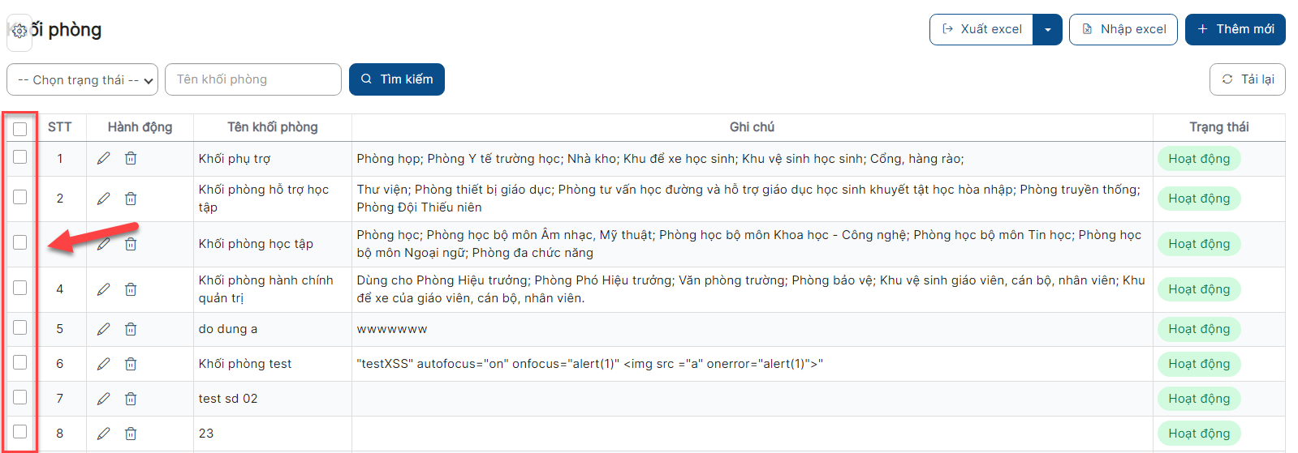The image size is (1298, 453).
Task: Edit Khối phòng test pencil icon
Action: click(x=103, y=364)
